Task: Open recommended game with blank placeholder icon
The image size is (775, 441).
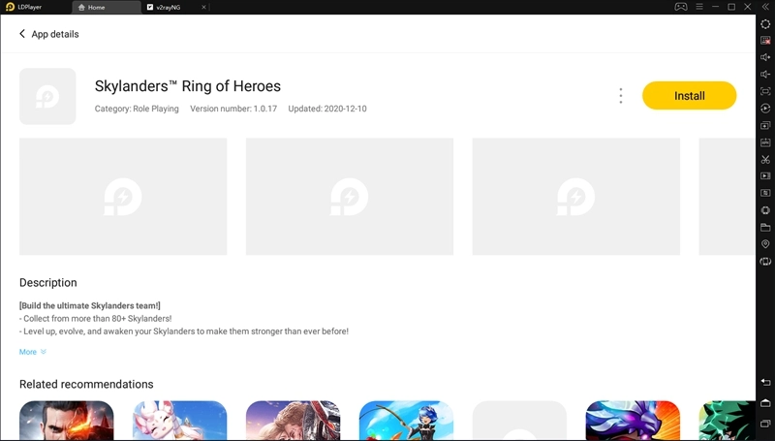Action: point(519,421)
